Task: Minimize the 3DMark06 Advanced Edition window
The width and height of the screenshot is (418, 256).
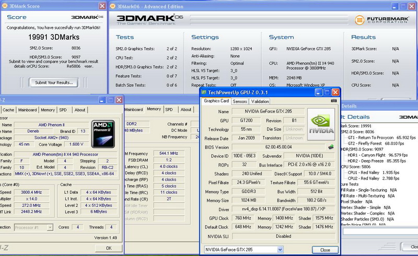Action: point(395,6)
